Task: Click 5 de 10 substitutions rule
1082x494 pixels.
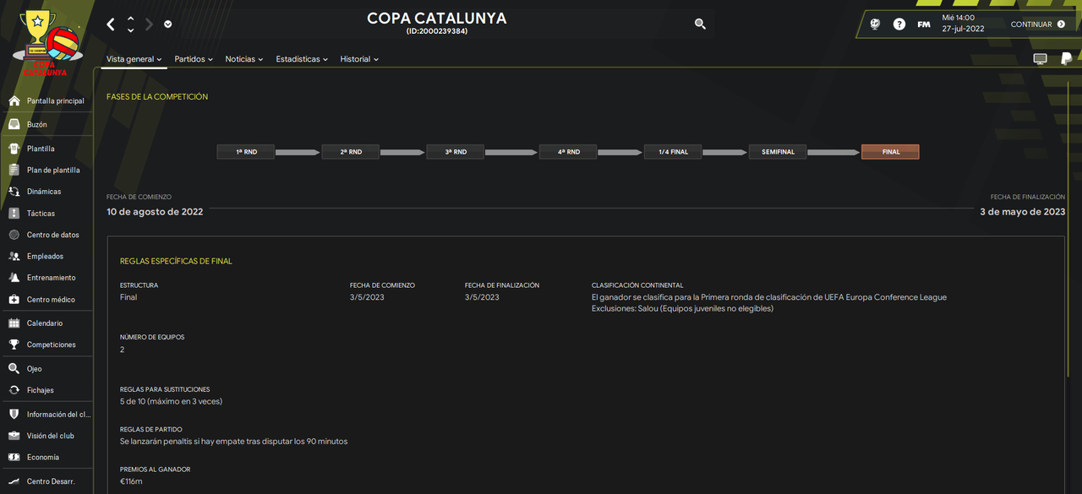Action: tap(171, 401)
